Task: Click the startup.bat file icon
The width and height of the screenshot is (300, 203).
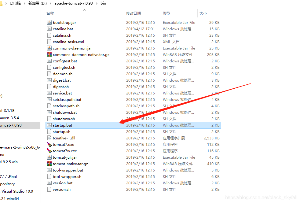Action: coord(49,125)
